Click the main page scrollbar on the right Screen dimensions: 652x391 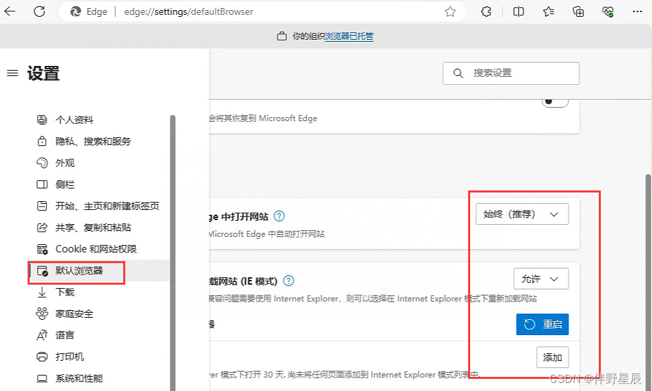click(x=648, y=283)
